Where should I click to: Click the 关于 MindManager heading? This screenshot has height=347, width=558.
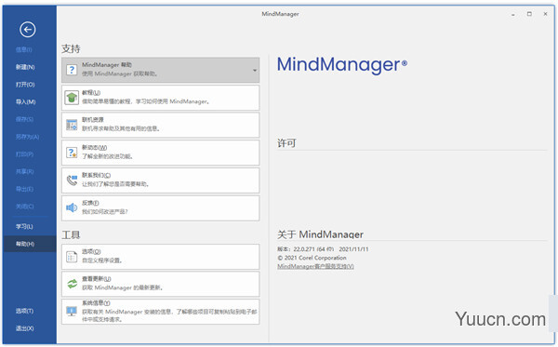click(x=320, y=234)
